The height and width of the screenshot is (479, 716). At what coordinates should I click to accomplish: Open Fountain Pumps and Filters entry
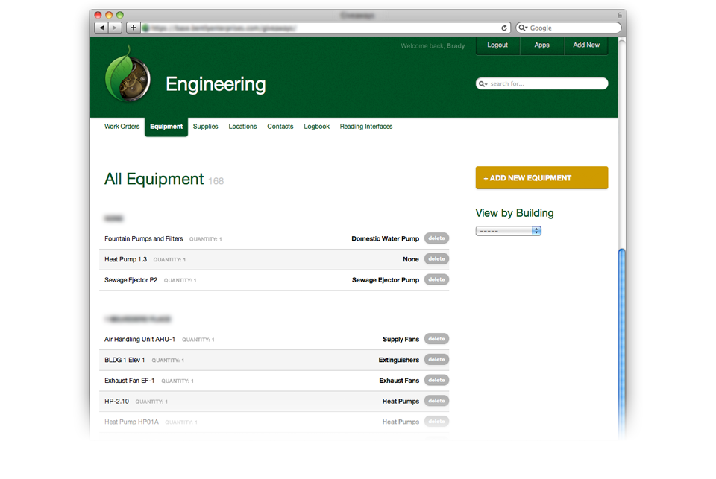(144, 238)
